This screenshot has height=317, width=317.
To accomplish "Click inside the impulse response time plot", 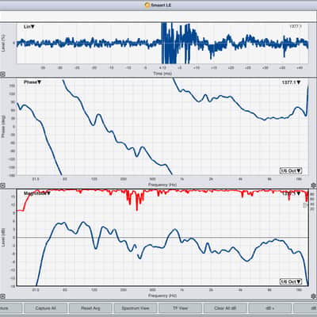I will pyautogui.click(x=162, y=43).
